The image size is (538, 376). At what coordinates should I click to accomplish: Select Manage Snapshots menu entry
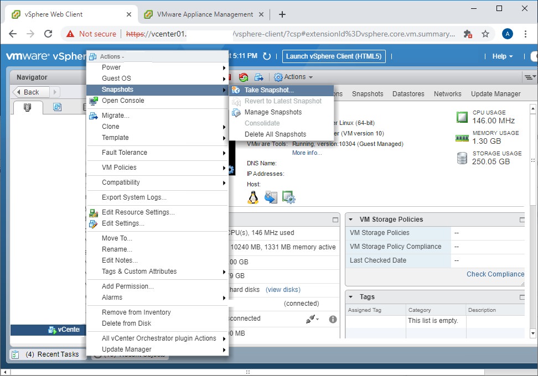coord(281,112)
